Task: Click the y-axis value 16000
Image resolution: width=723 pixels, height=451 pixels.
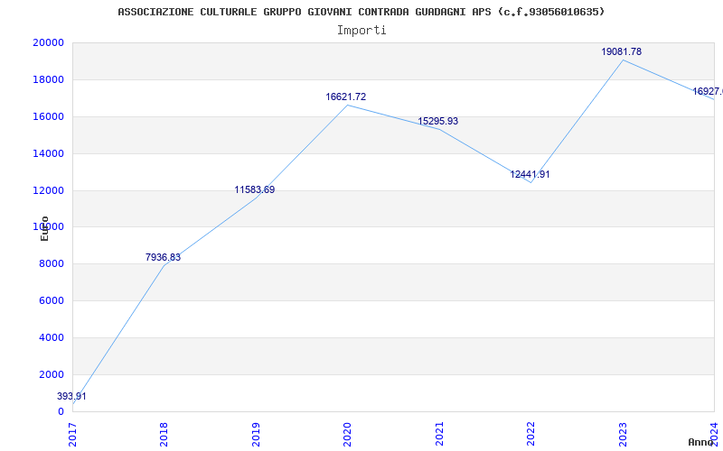Action: click(x=48, y=116)
